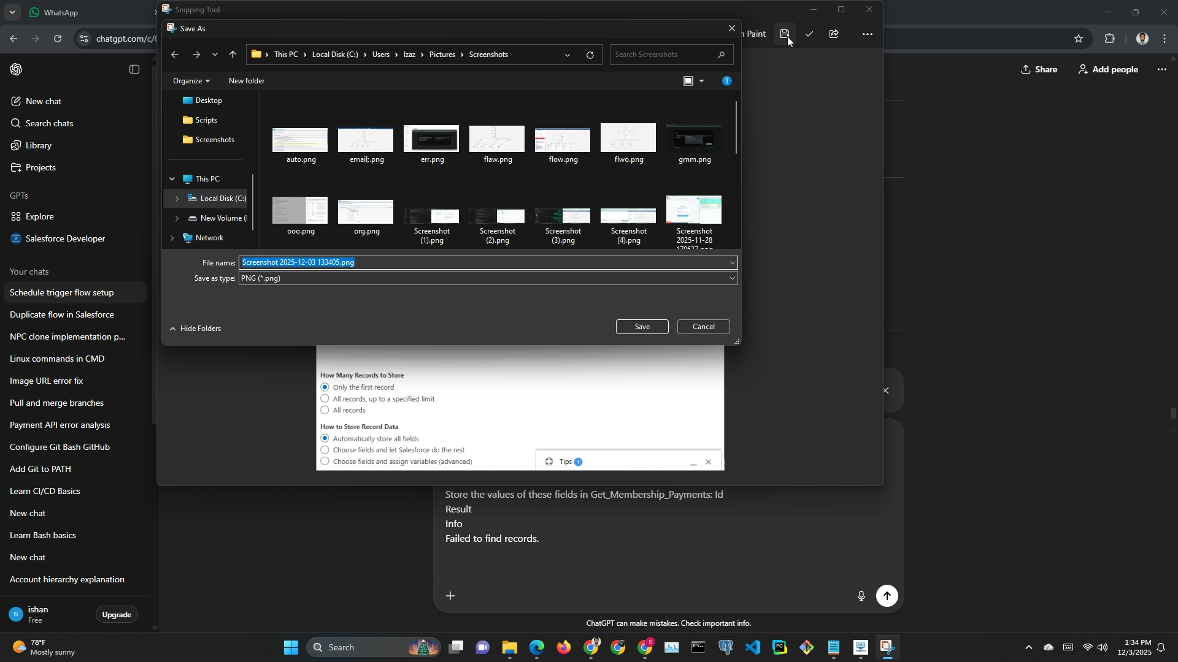Click the send message arrow button
The width and height of the screenshot is (1178, 662).
tap(887, 596)
